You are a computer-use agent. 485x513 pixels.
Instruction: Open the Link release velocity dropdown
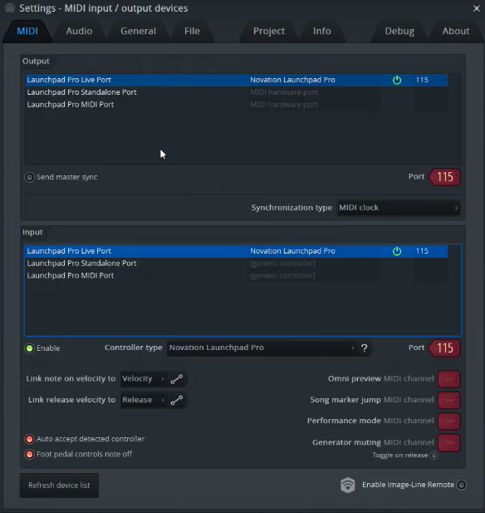tap(143, 400)
